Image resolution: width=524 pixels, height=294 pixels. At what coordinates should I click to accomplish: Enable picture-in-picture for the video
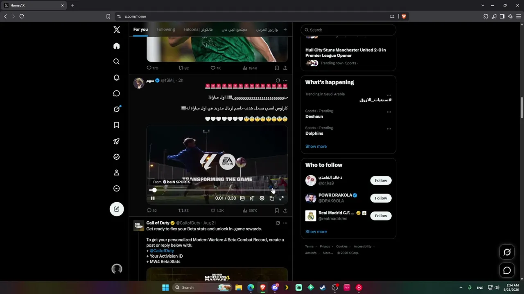[x=272, y=198]
